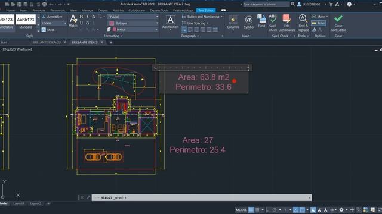Run Spell Check
382x214 pixels.
pyautogui.click(x=273, y=23)
